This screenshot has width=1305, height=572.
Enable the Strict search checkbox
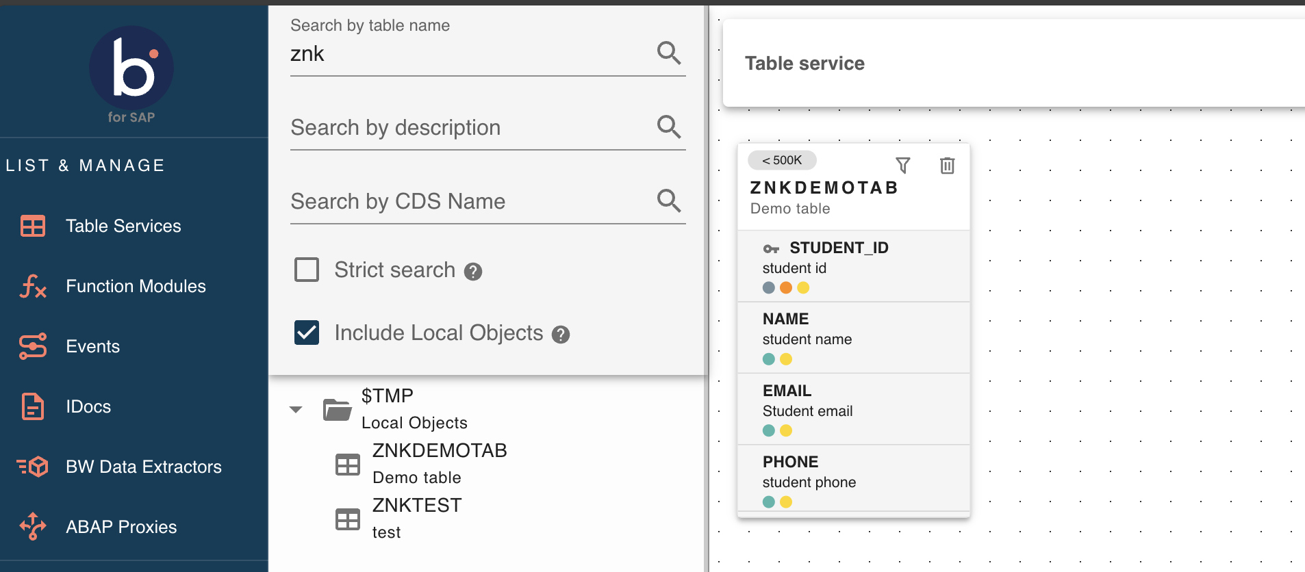pyautogui.click(x=307, y=270)
